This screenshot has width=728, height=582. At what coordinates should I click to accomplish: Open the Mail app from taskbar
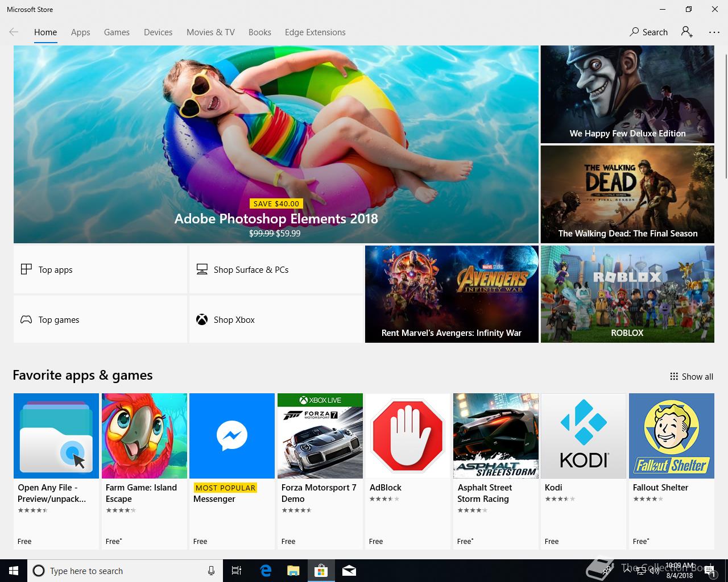coord(349,571)
